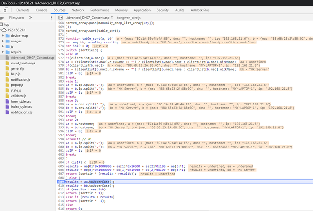
Task: Close the Advanced_DHCP_Content.asp editor tab
Action: 112,18
